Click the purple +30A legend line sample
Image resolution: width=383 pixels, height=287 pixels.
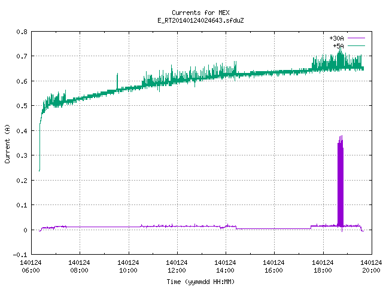point(356,38)
